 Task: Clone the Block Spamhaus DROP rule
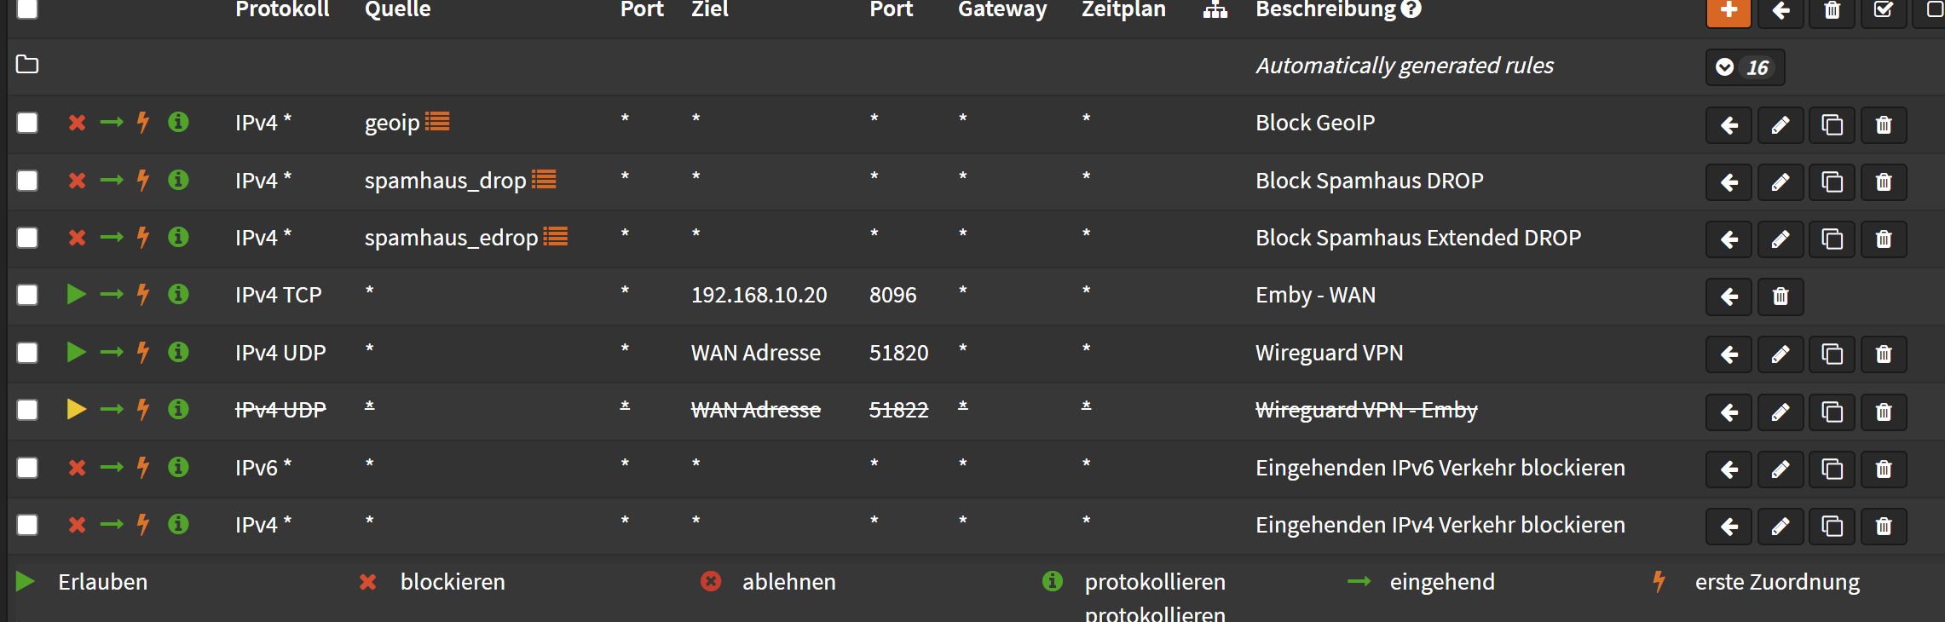(1832, 182)
